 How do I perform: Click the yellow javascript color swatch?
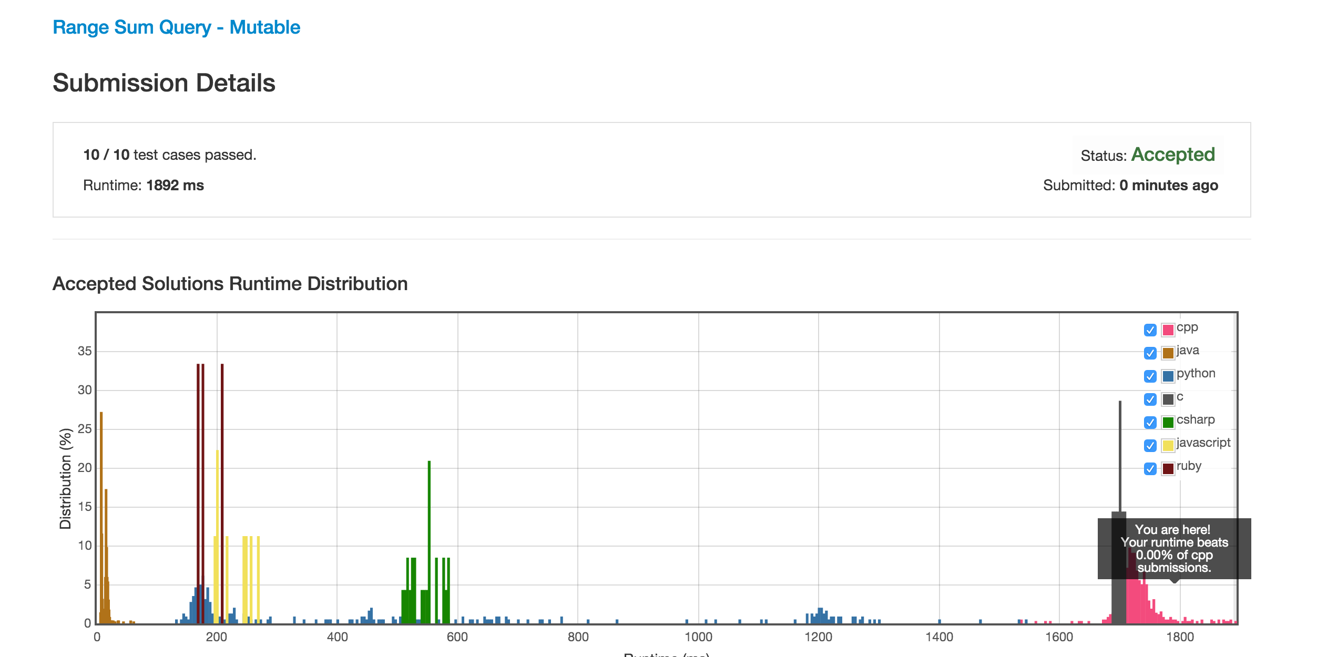tap(1168, 446)
